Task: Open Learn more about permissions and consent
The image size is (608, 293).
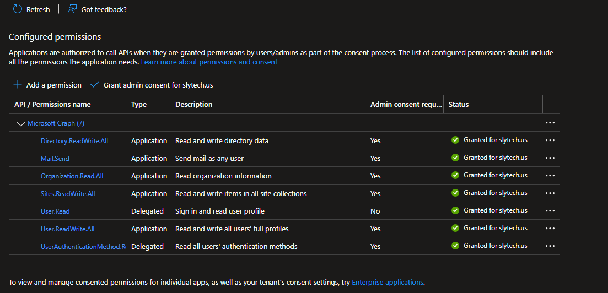Action: click(209, 62)
